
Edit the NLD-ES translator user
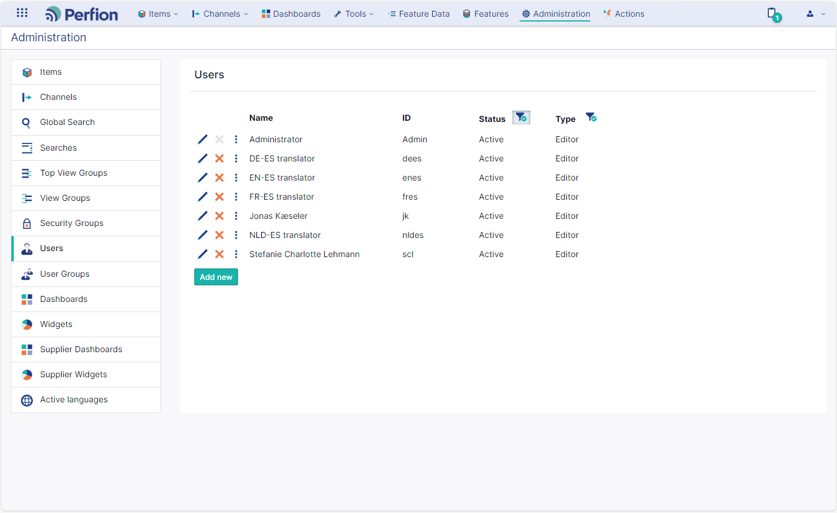pos(203,235)
